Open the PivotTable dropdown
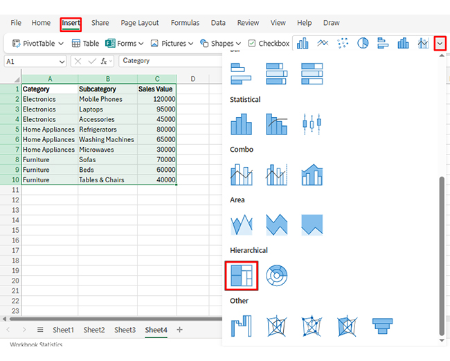The image size is (450, 361). coord(61,44)
